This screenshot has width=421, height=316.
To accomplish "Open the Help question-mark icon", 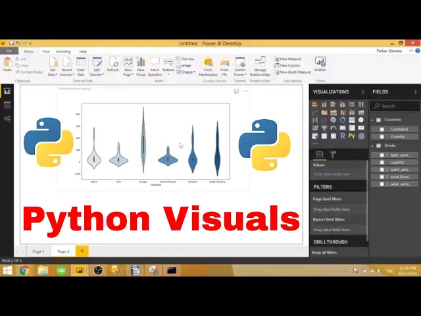I will [x=418, y=51].
